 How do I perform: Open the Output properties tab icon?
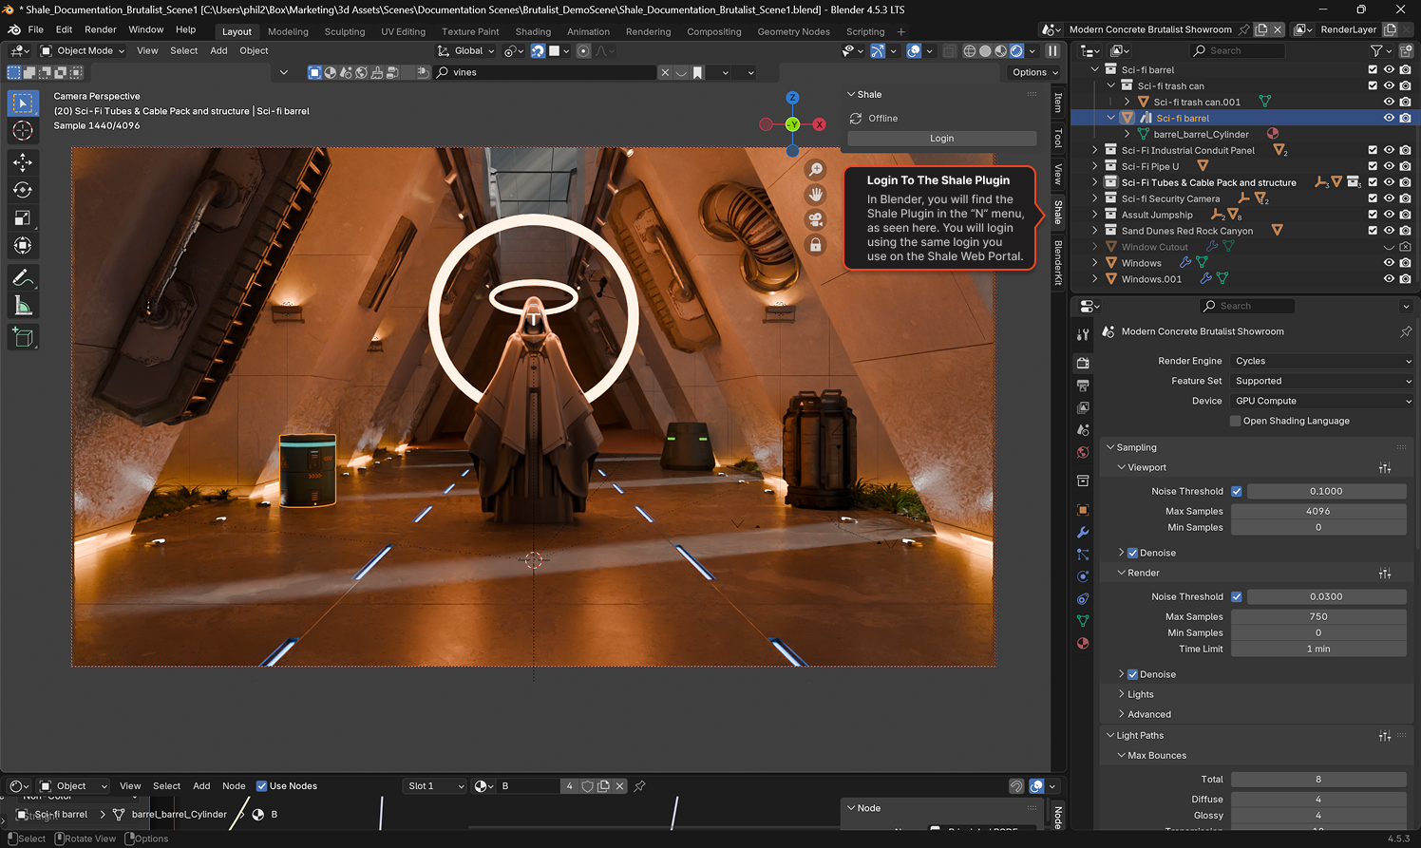(1083, 386)
